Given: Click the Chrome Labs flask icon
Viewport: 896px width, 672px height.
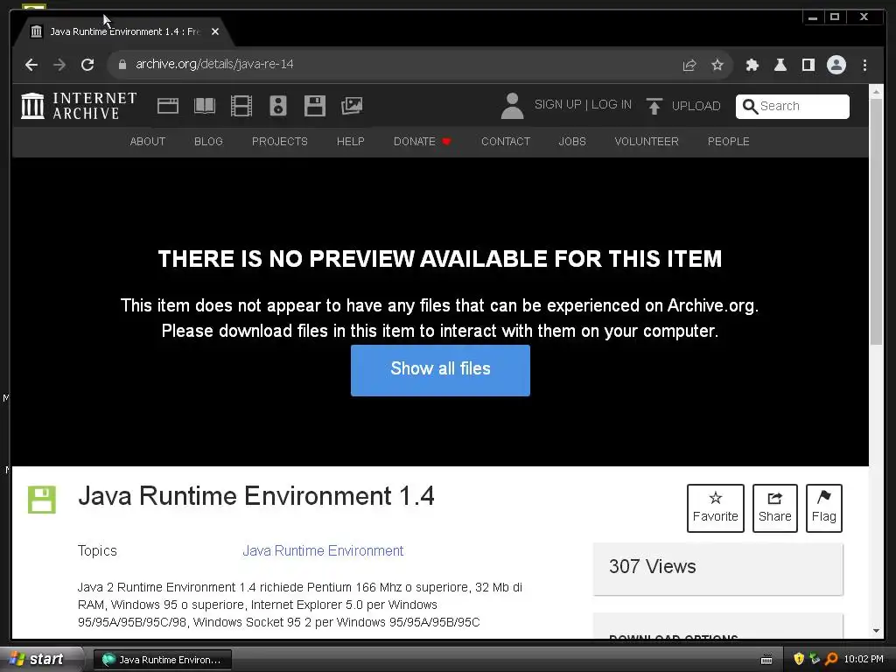Looking at the screenshot, I should (x=780, y=65).
